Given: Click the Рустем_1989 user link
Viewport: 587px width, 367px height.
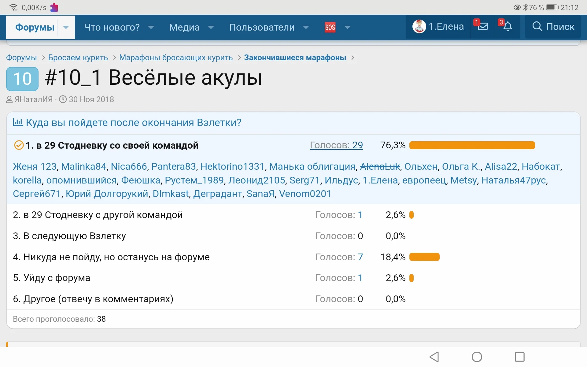Looking at the screenshot, I should (x=194, y=180).
